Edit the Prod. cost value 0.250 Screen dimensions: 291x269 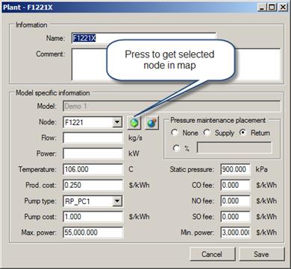pyautogui.click(x=93, y=186)
